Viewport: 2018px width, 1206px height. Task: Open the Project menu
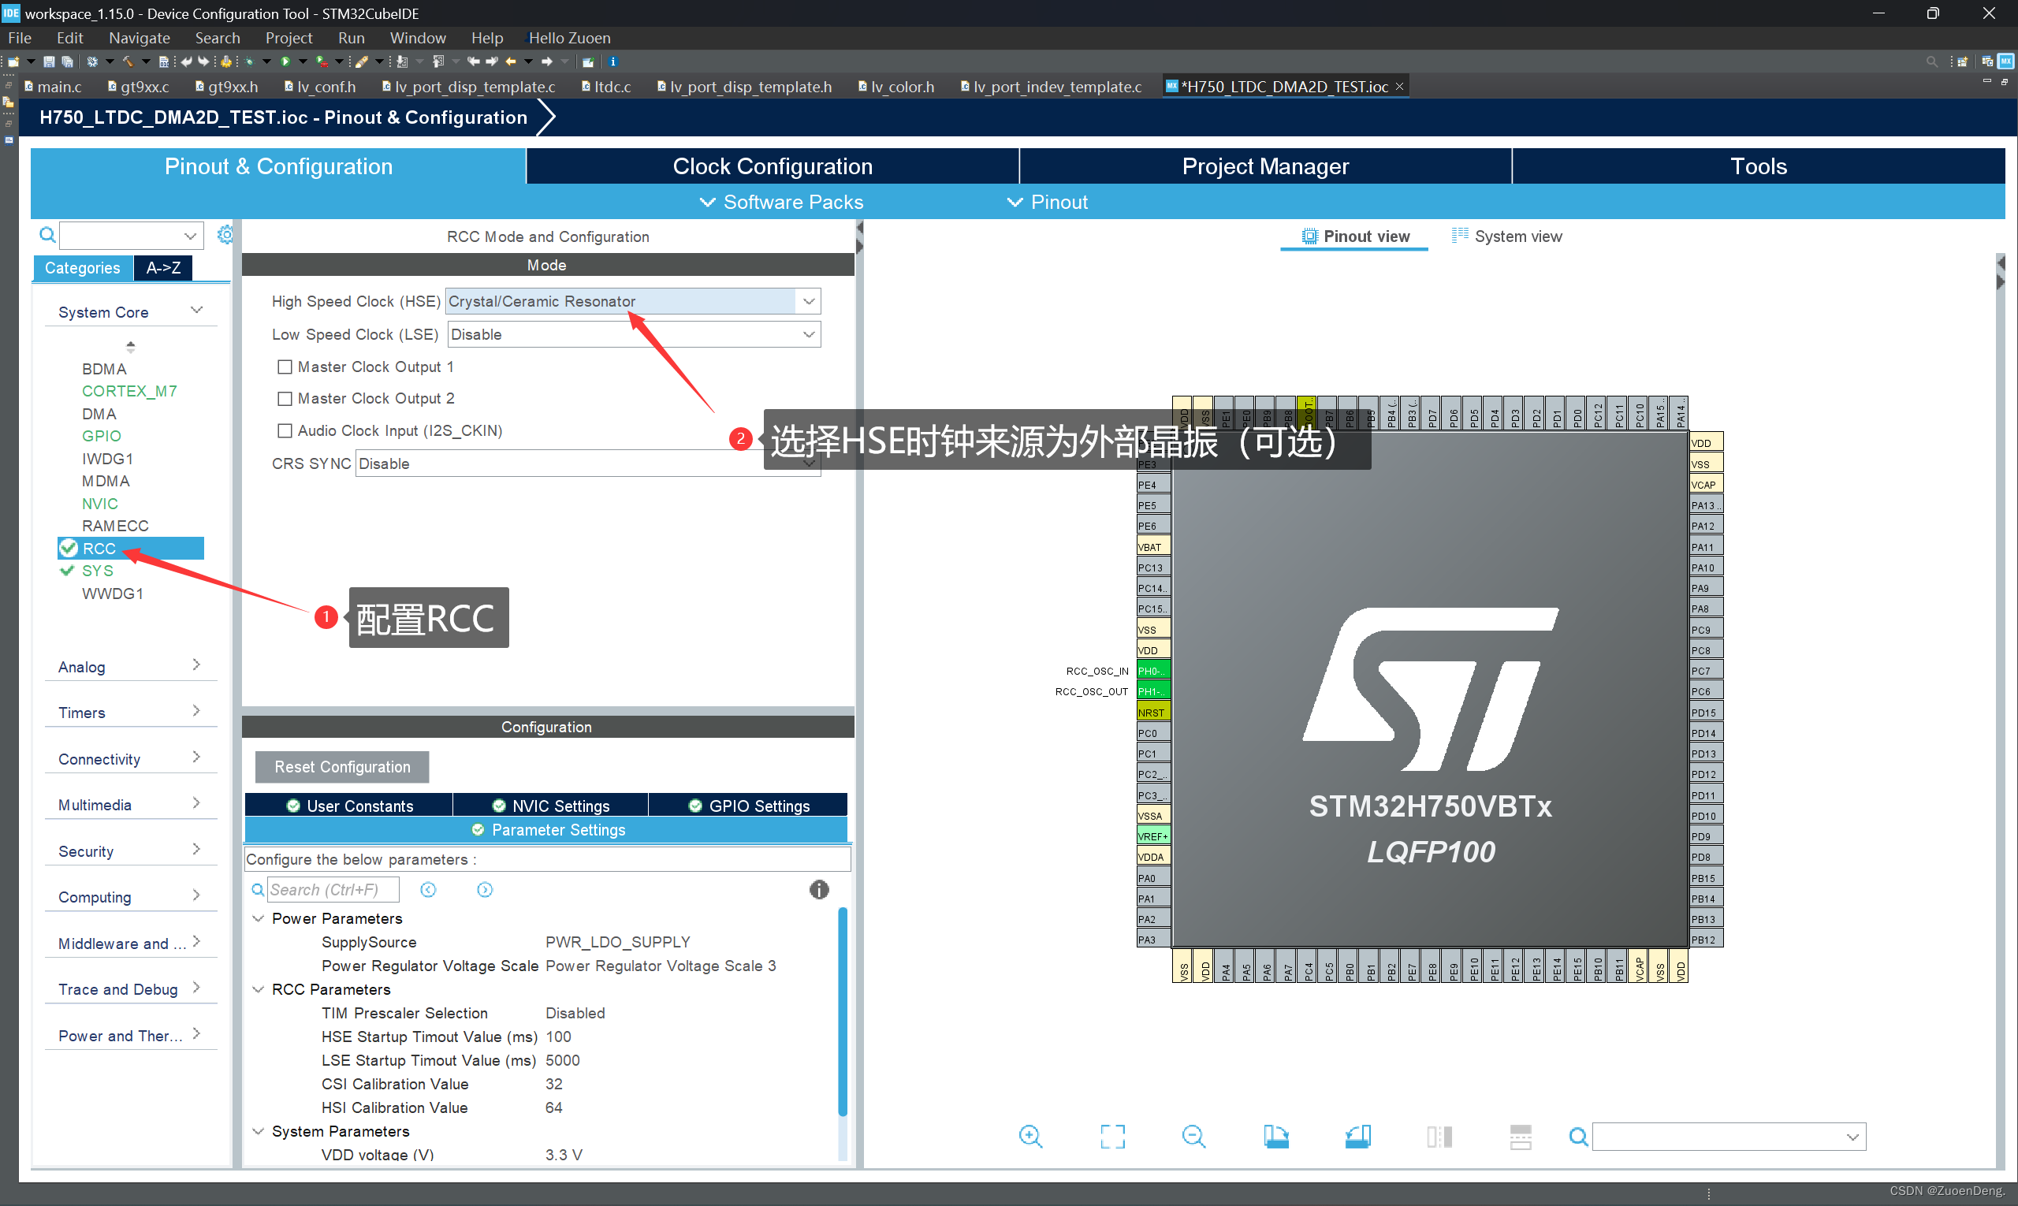(x=289, y=38)
